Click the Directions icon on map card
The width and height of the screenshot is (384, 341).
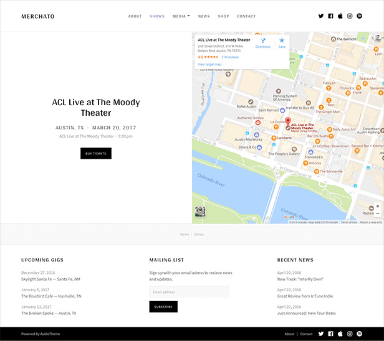coord(263,41)
